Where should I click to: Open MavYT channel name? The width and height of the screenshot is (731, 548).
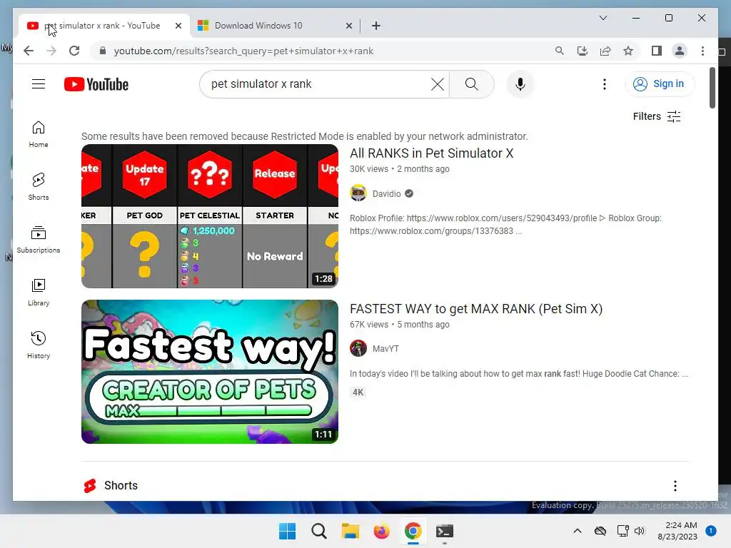(385, 348)
